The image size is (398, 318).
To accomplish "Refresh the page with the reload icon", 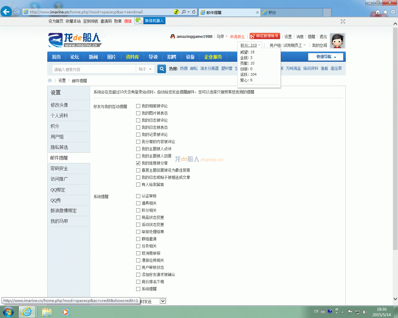I will (x=194, y=12).
